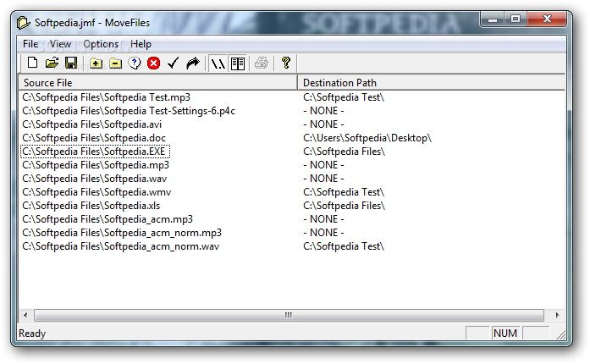Click the blue question bubble icon
The image size is (590, 364).
click(x=135, y=63)
